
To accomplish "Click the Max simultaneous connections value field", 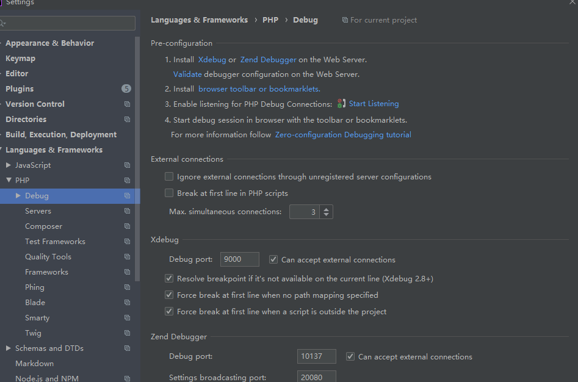I will tap(305, 212).
